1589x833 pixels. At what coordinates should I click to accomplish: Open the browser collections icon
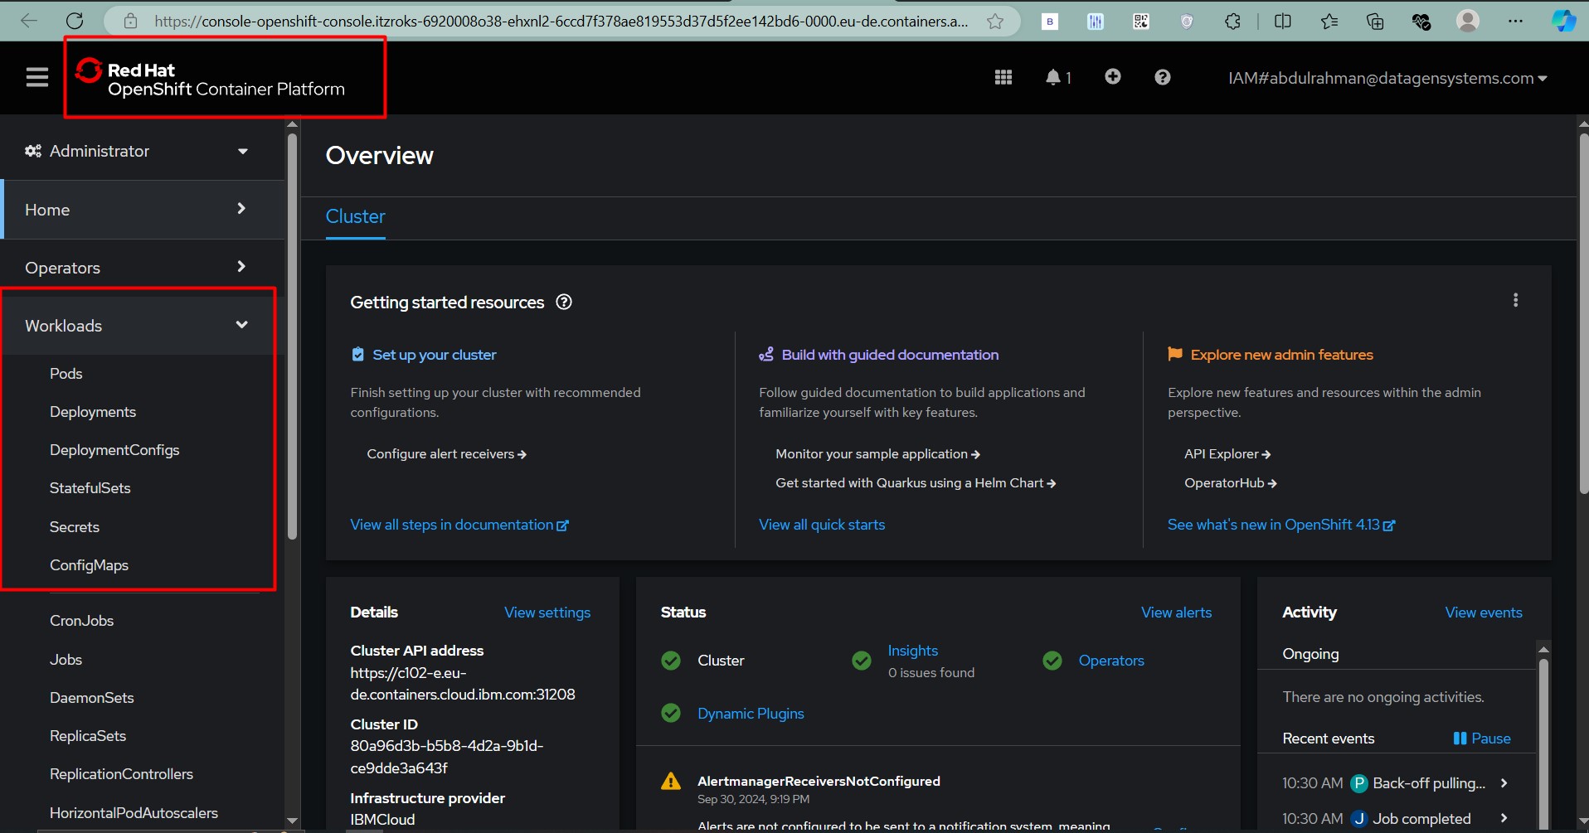coord(1375,22)
